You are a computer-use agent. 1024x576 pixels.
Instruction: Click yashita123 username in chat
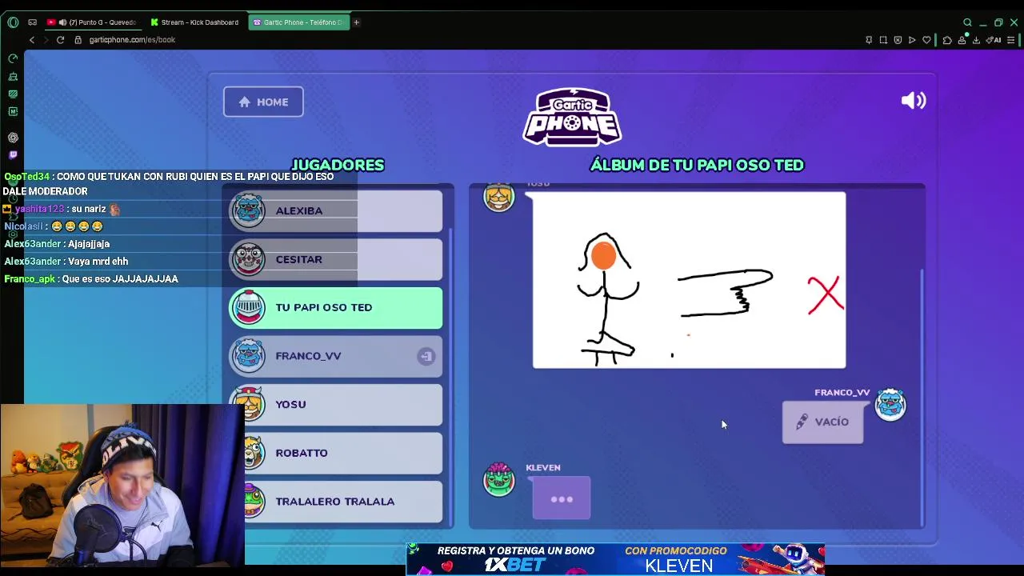point(39,209)
